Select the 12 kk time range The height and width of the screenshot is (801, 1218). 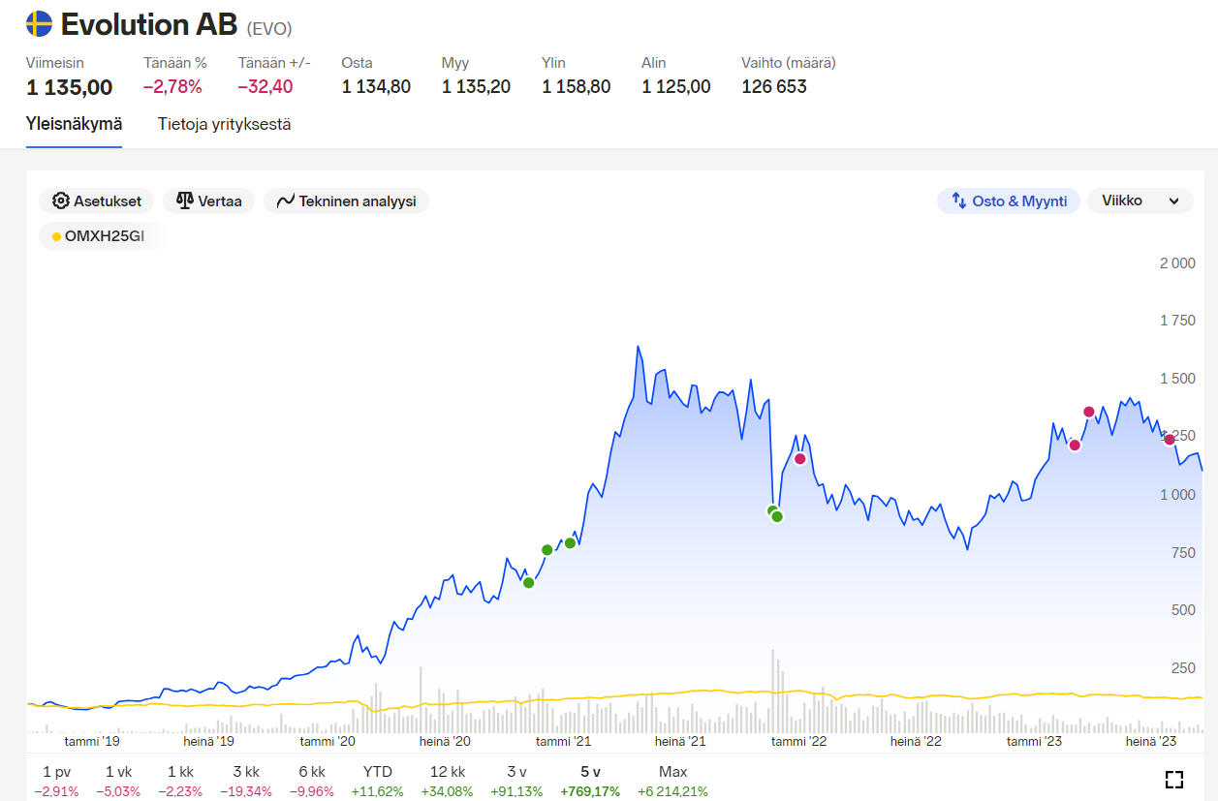[x=447, y=772]
